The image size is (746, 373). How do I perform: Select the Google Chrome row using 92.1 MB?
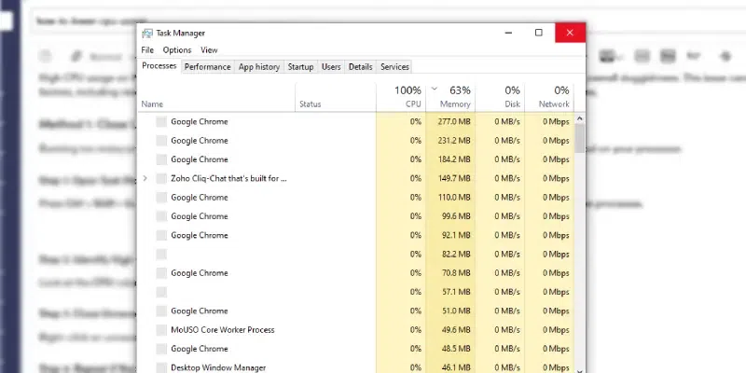[x=356, y=235]
